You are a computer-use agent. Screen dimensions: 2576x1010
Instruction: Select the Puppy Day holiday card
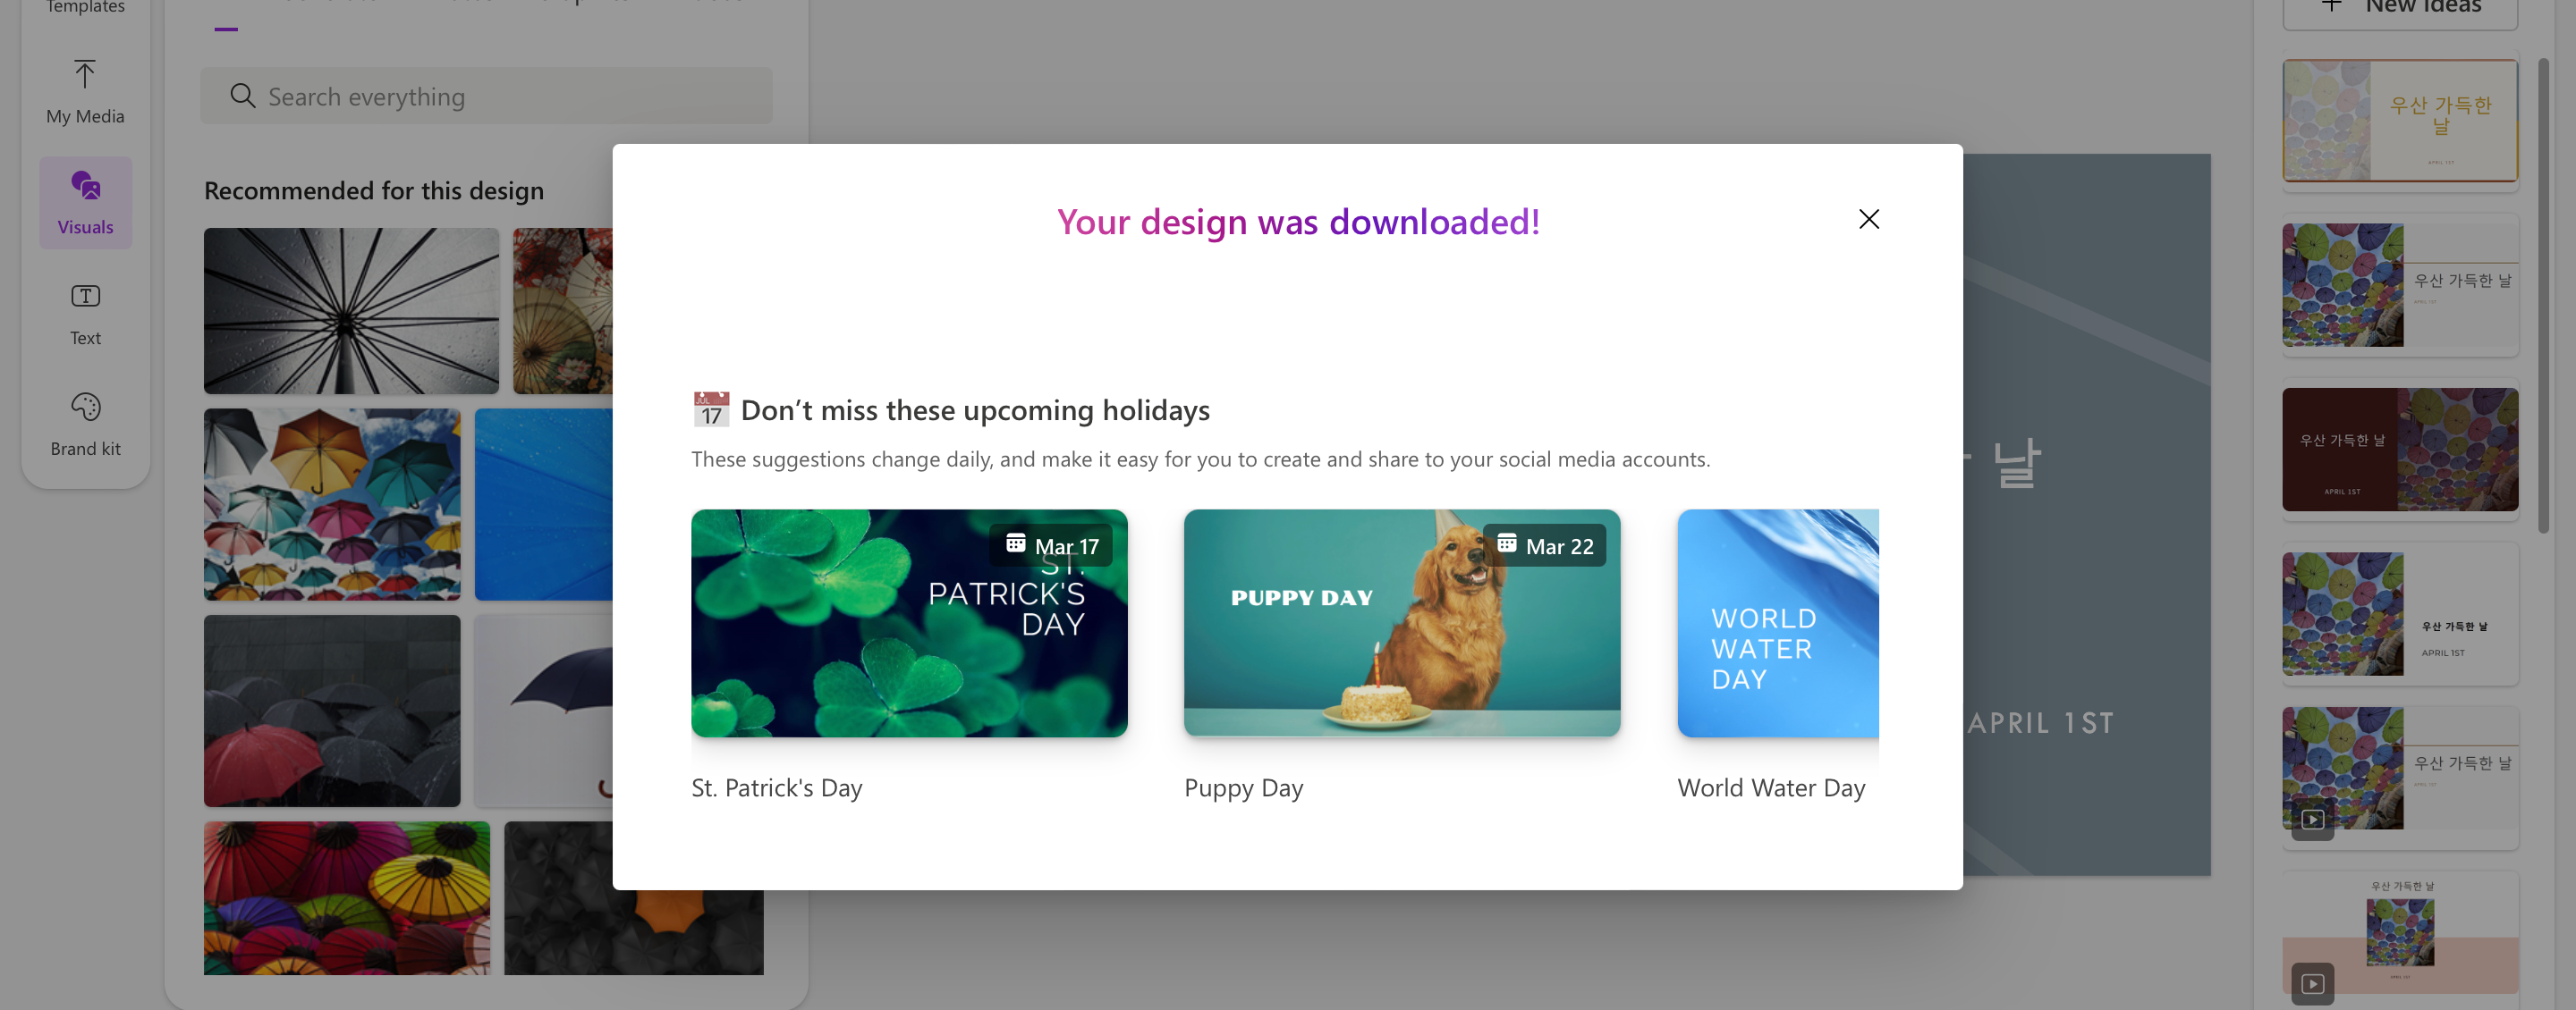click(1401, 623)
